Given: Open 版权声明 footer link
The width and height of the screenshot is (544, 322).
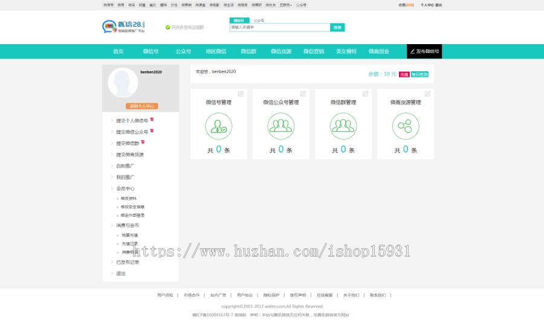Looking at the screenshot, I should coord(297,295).
